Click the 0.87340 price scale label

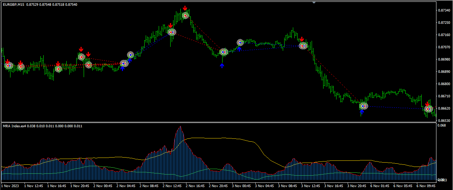tap(443, 10)
